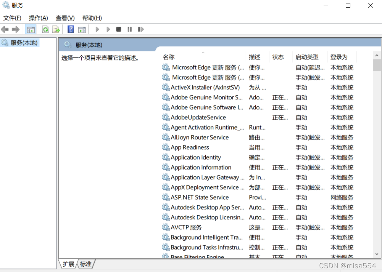The image size is (382, 272).
Task: Click 自动 startup type of Background Tasks Infrastru...
Action: pos(301,247)
